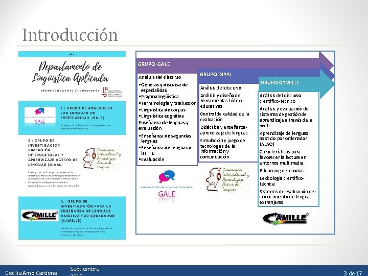This screenshot has width=368, height=276.
Task: Click 'Lexicología científico-técnica' line
Action: 282,181
